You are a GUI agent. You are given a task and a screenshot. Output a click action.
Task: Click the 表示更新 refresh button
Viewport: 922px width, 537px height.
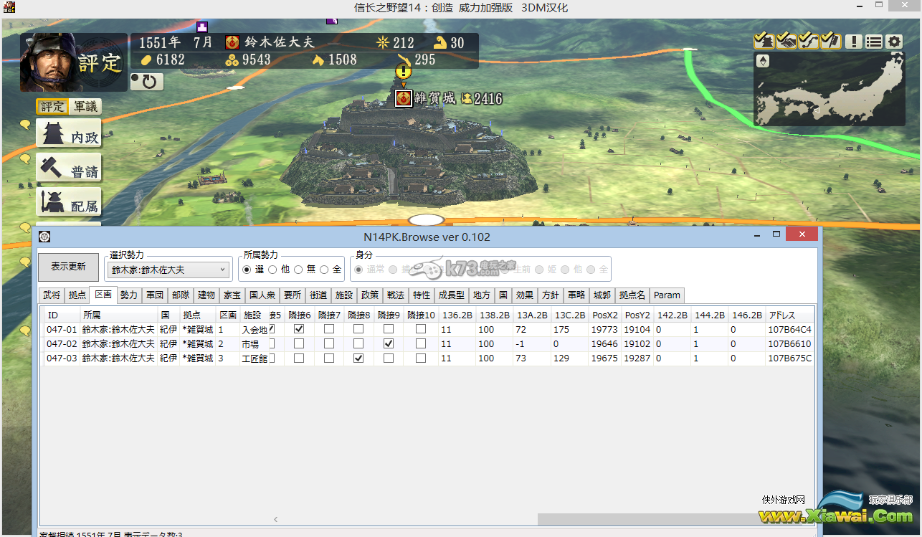pyautogui.click(x=68, y=267)
